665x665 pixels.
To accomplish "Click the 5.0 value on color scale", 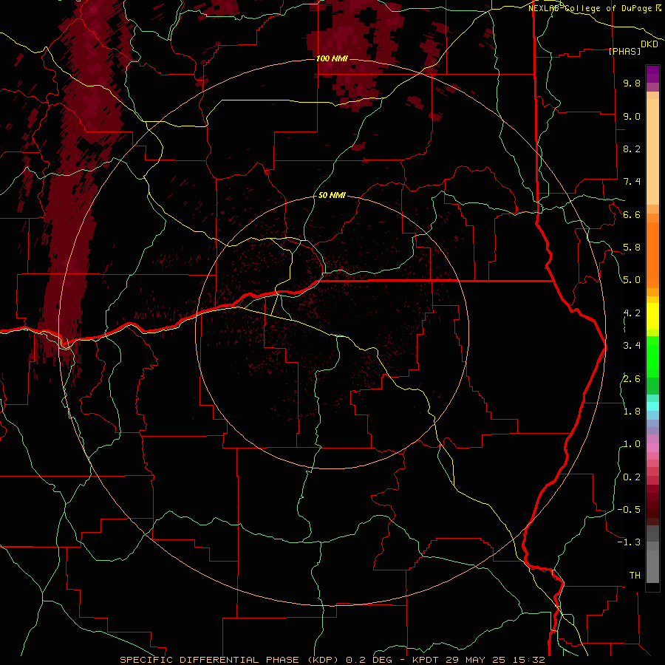I will point(632,280).
